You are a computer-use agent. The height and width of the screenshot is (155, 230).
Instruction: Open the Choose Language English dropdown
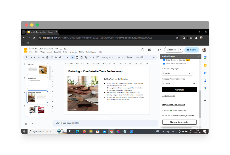click(177, 73)
